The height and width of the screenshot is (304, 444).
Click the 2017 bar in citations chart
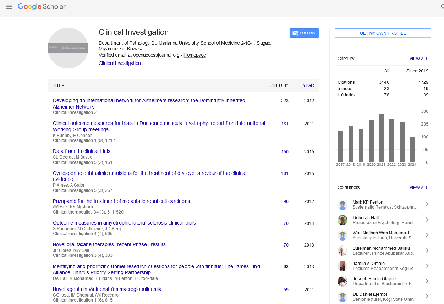click(341, 146)
